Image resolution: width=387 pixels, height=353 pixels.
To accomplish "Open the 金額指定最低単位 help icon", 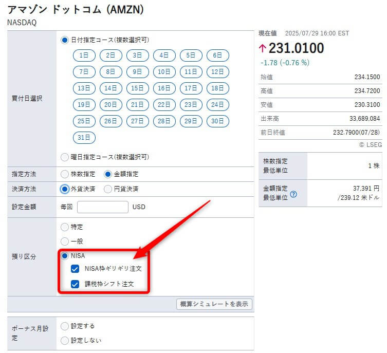I will pyautogui.click(x=293, y=194).
